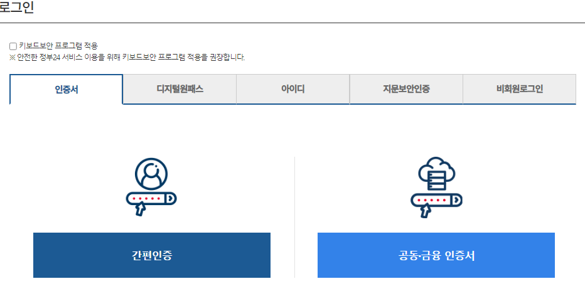
Task: Click the password bar under user avatar
Action: click(x=151, y=199)
